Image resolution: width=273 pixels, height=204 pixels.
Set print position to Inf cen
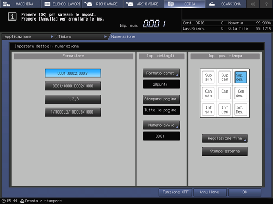pos(224,109)
